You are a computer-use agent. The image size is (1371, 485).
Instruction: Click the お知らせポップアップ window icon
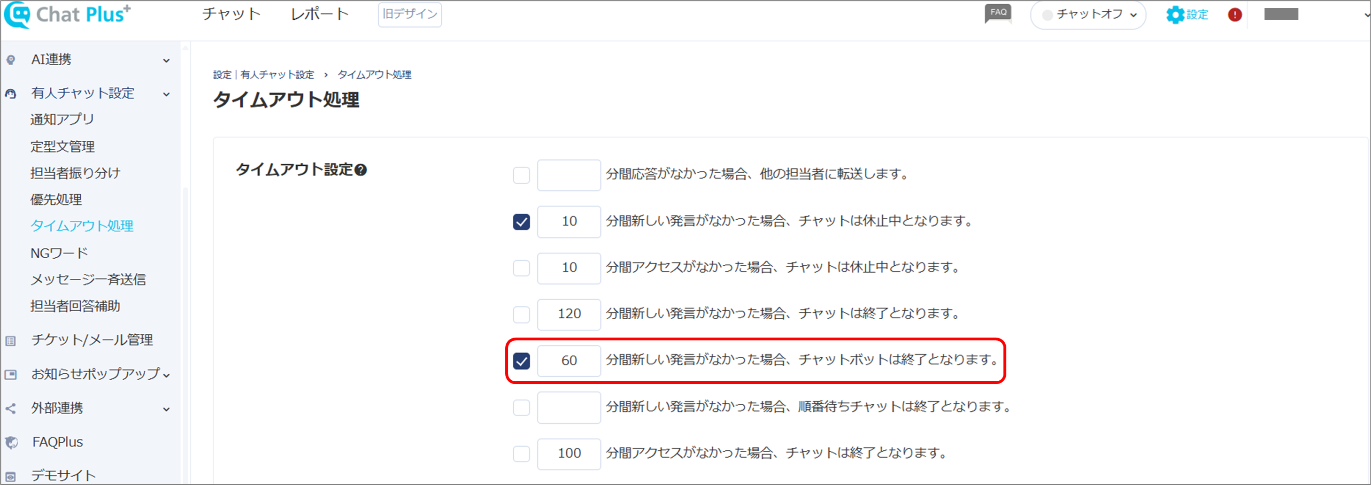[x=11, y=374]
